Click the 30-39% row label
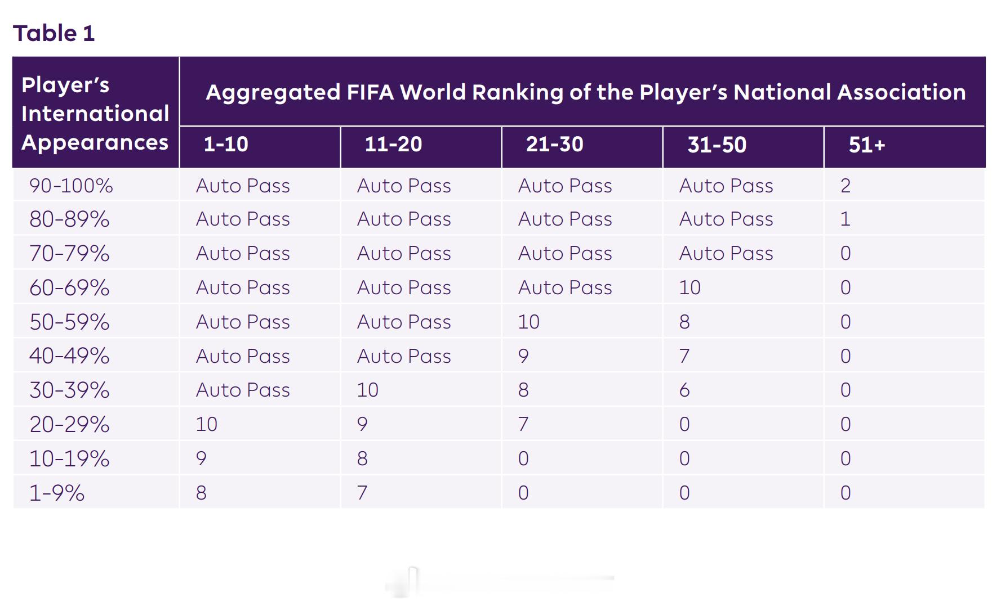Screen dimensions: 1001x607 click(69, 390)
